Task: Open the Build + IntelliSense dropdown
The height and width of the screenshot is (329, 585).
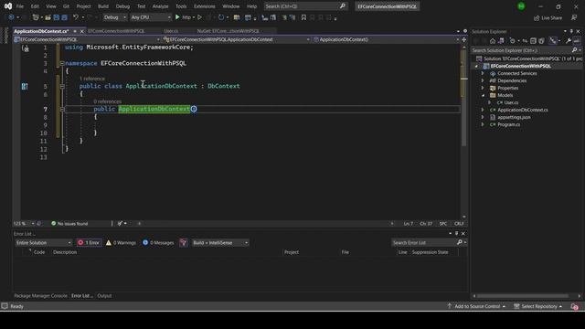Action: (x=220, y=242)
